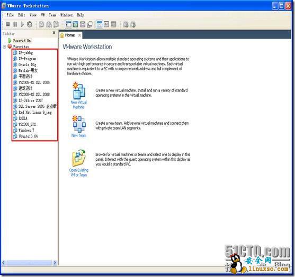Screen dimensions: 295x277
Task: Click the VMware icon in title bar
Action: coord(4,6)
